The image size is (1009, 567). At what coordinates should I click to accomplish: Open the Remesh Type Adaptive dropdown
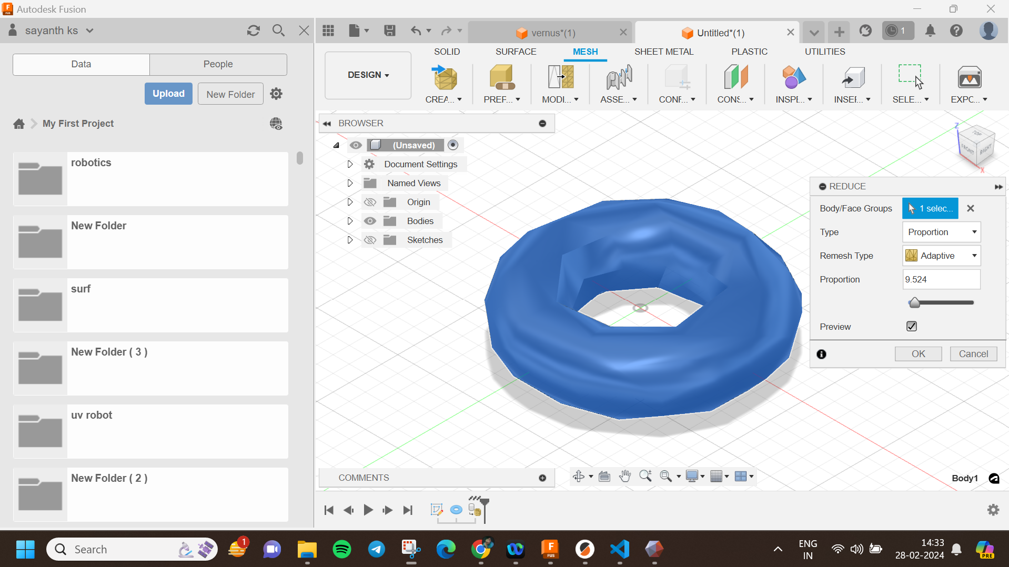[942, 256]
